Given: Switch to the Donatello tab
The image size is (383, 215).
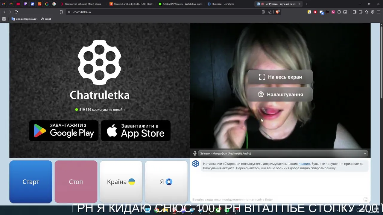Looking at the screenshot, I should [230, 4].
